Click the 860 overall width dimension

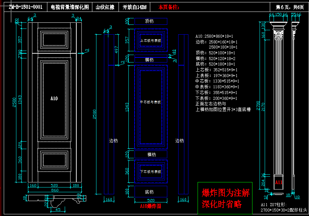(55, 190)
